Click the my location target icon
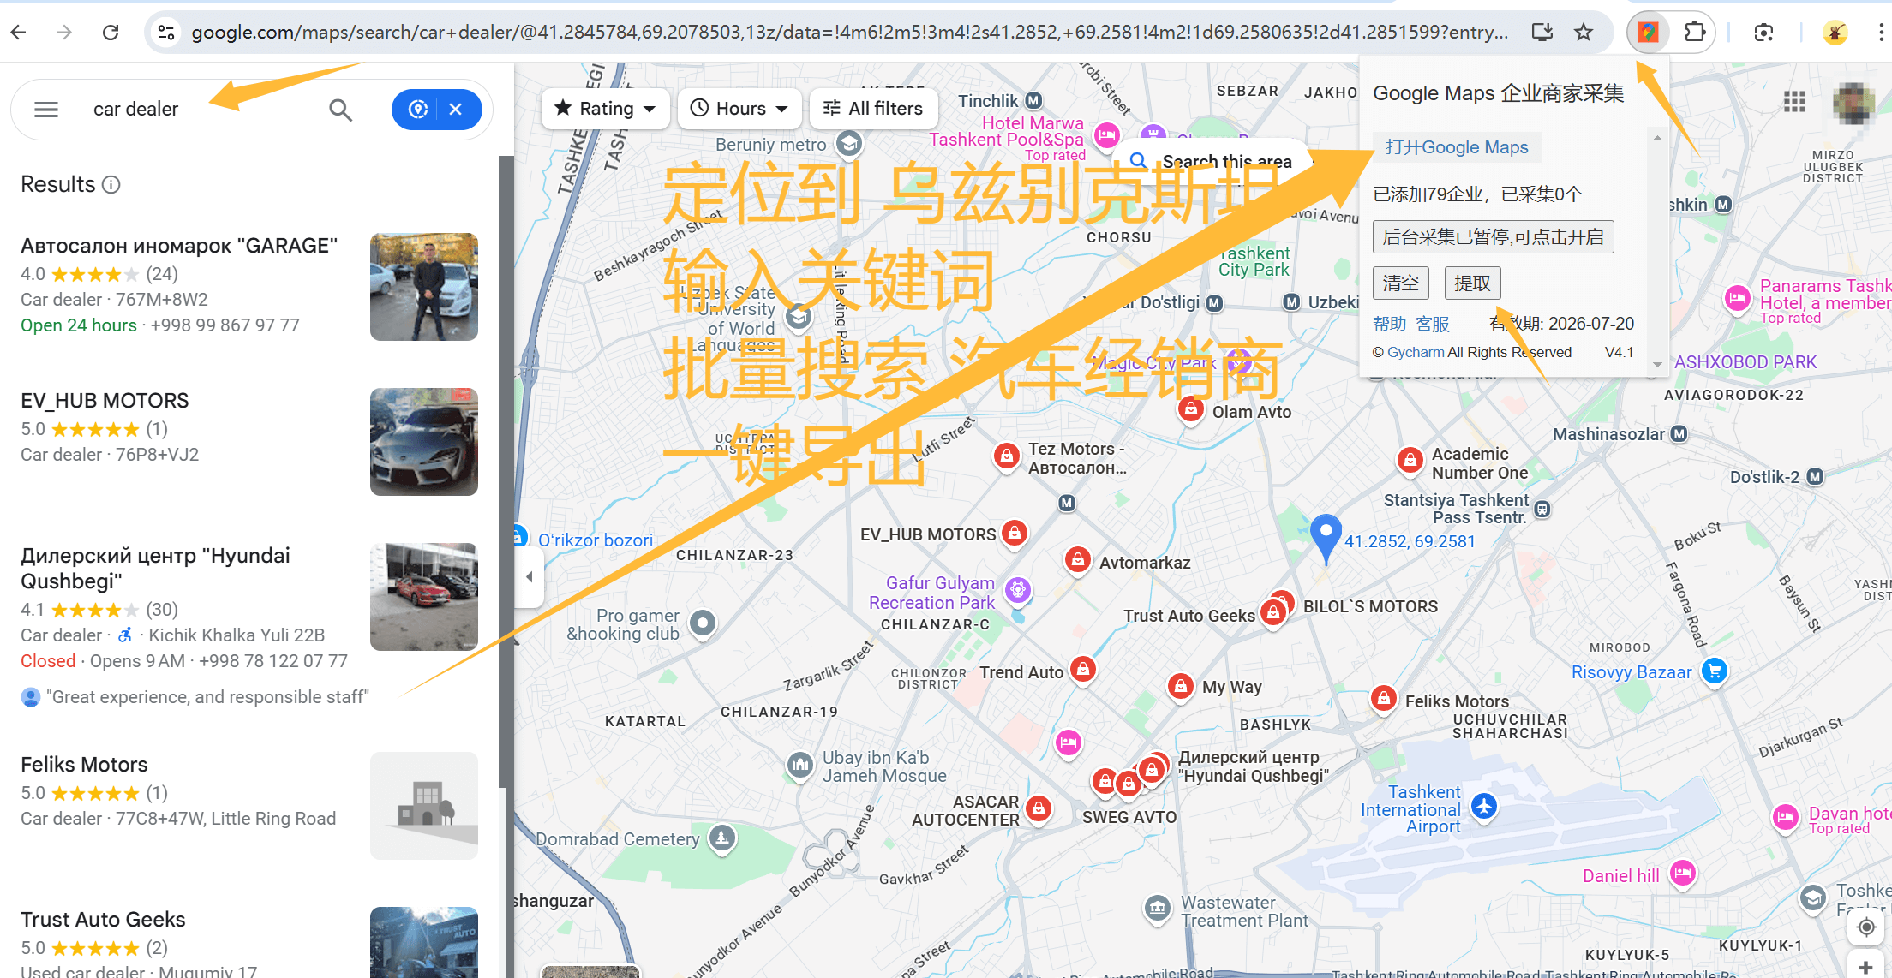This screenshot has width=1892, height=978. [1865, 927]
